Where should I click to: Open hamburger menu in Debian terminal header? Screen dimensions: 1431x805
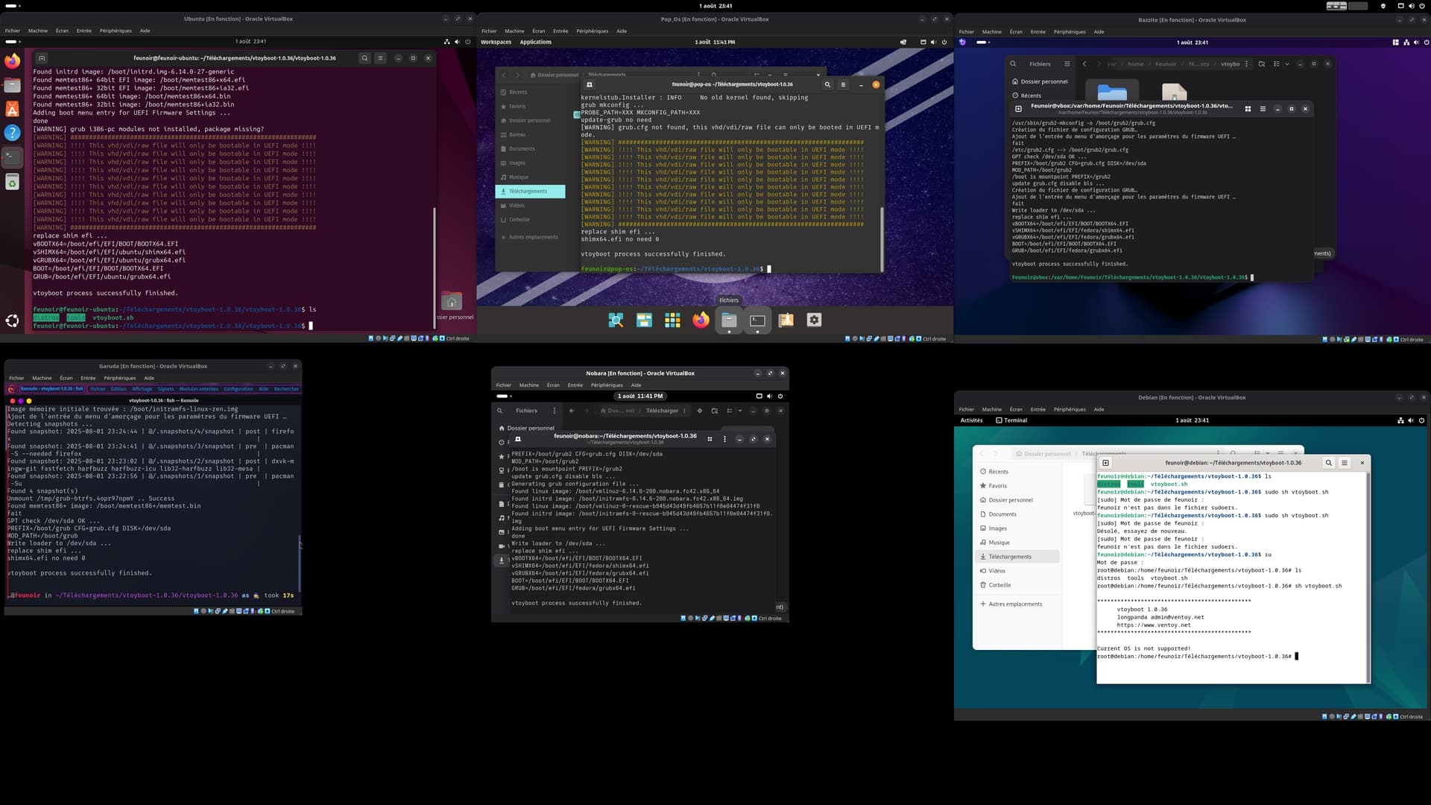tap(1345, 463)
